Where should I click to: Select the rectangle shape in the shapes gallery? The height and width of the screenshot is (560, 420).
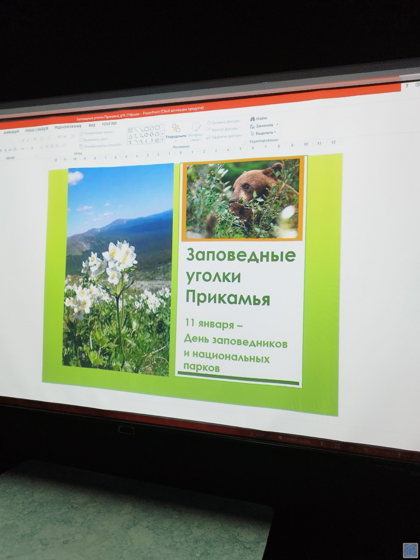coord(146,129)
